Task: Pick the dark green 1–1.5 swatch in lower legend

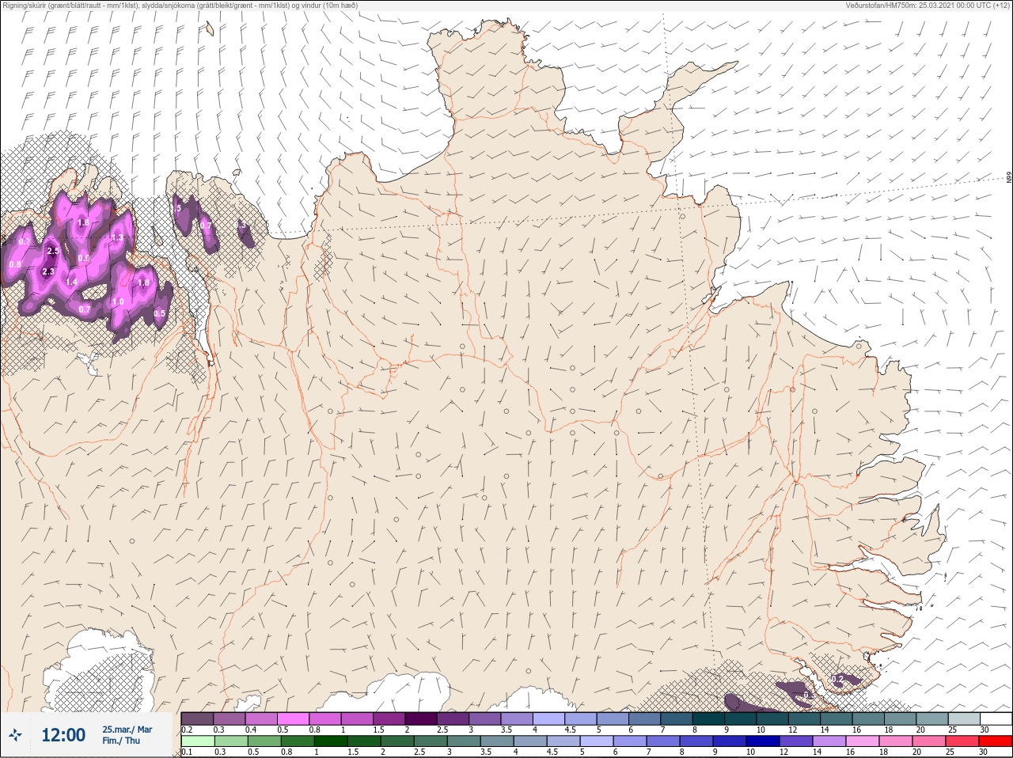Action: coord(331,741)
